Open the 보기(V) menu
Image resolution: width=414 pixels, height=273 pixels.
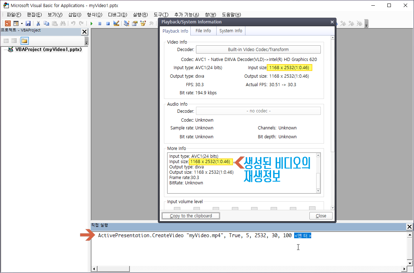point(55,15)
